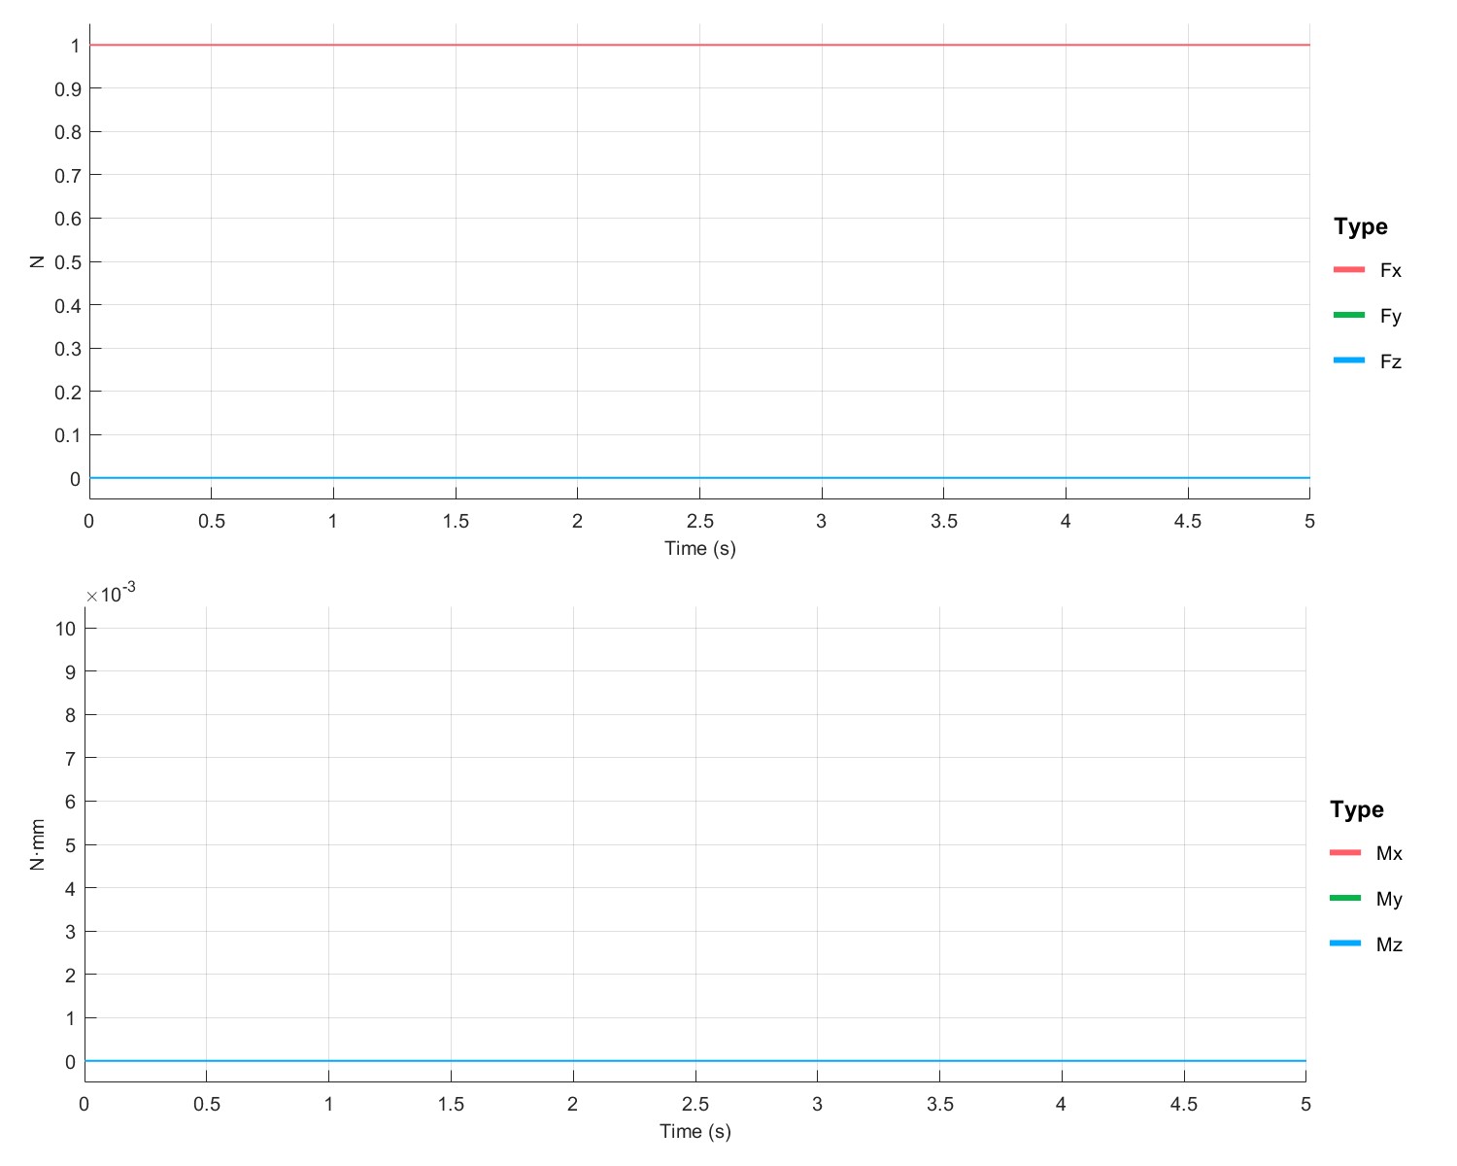This screenshot has height=1166, width=1457.
Task: Toggle the Fx legend entry
Action: tap(1368, 270)
